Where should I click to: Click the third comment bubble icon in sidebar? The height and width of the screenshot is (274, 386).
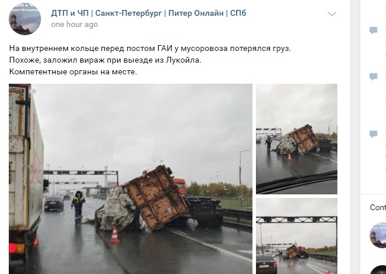pos(374,134)
